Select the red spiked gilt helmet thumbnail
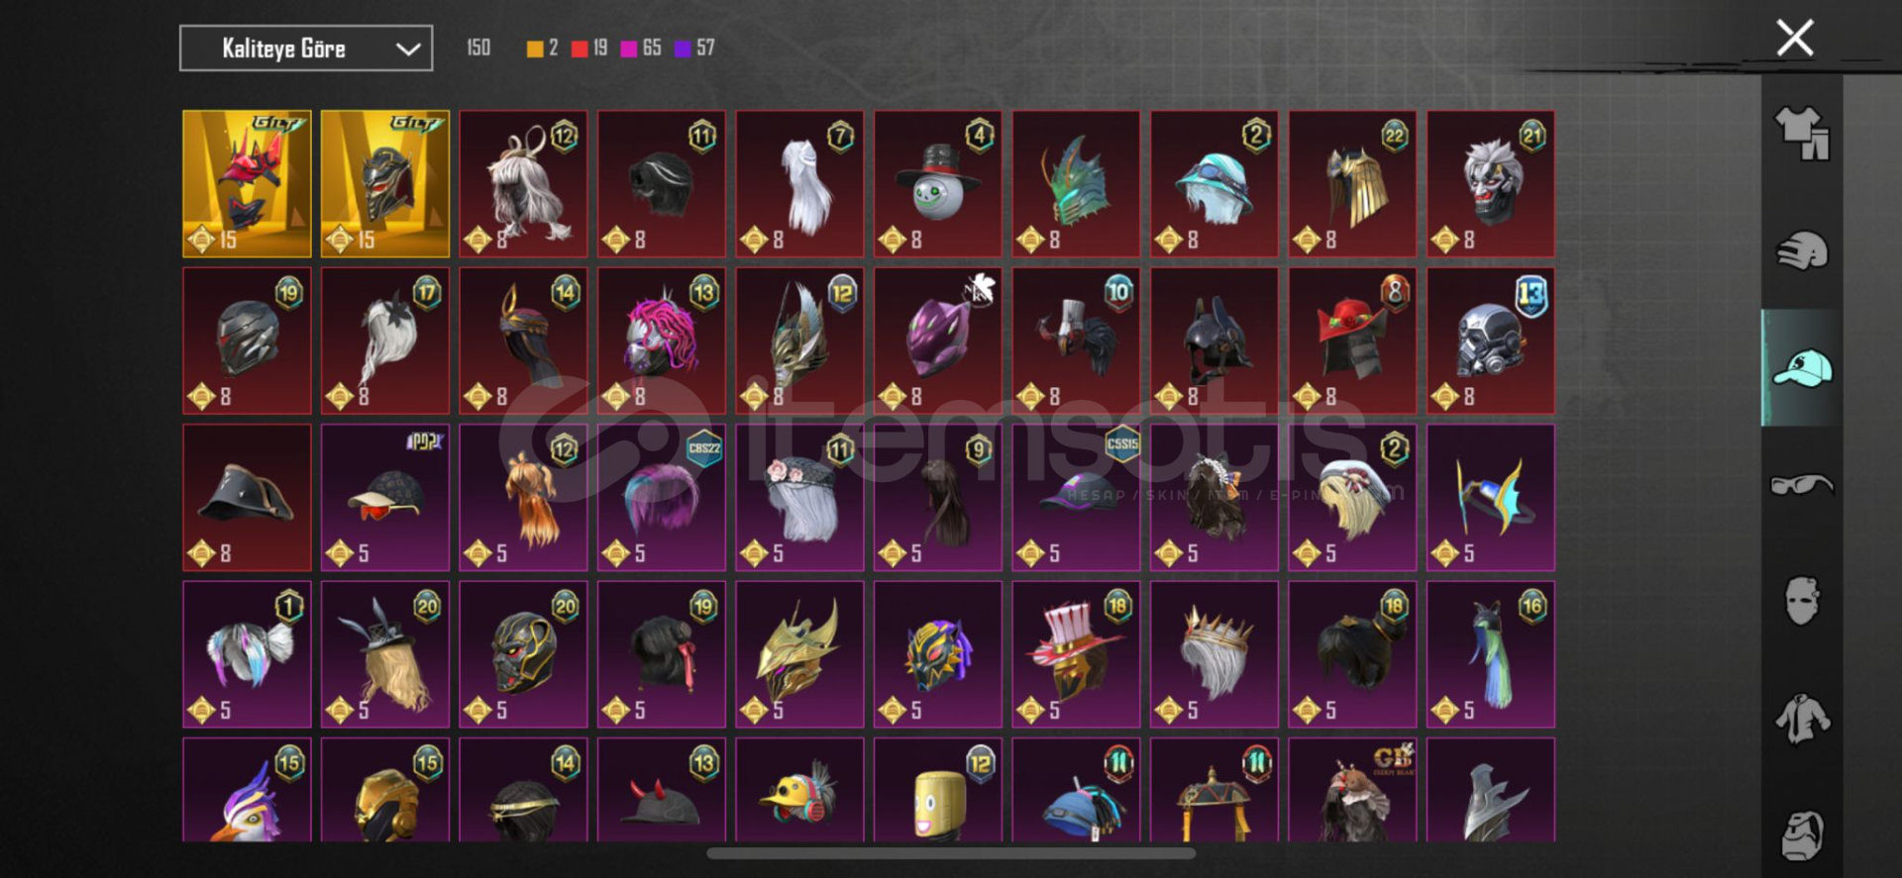The image size is (1902, 878). click(x=247, y=184)
